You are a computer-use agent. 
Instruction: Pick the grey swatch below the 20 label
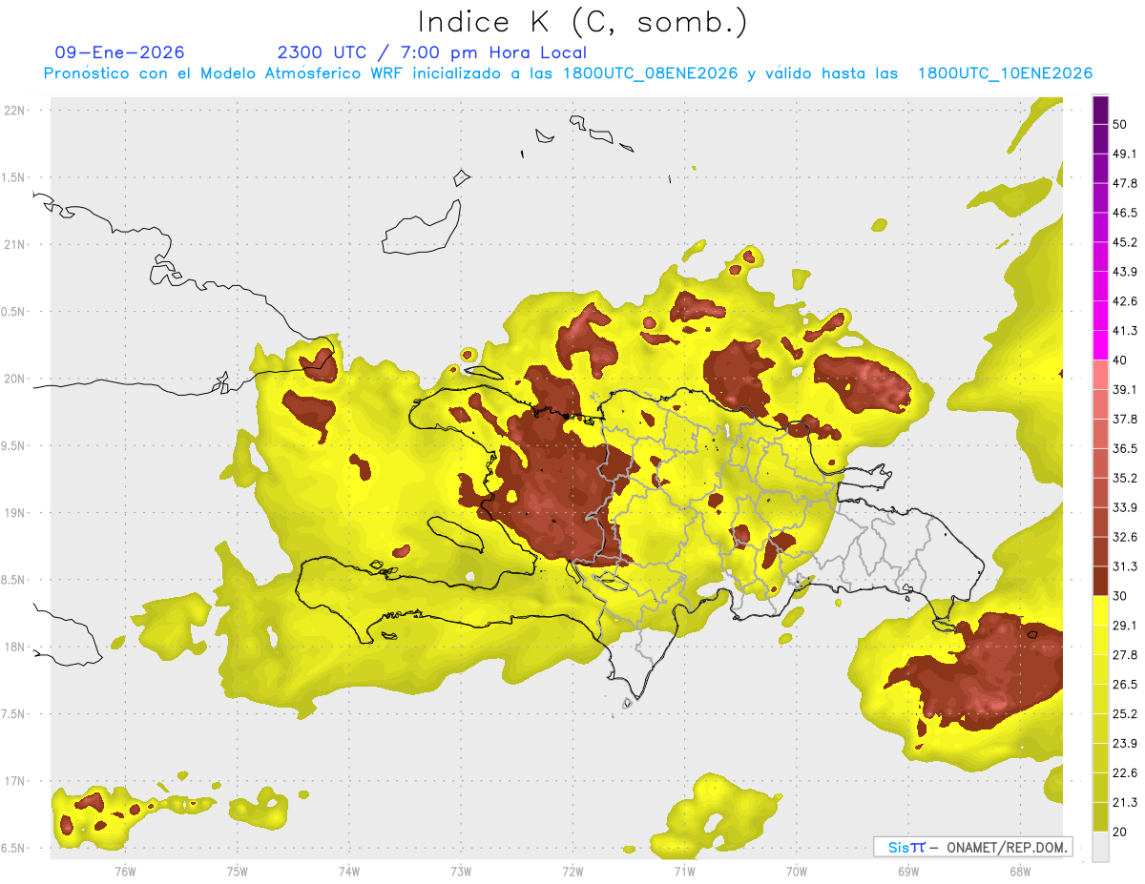click(1100, 847)
